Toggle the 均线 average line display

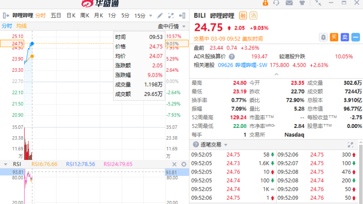click(22, 26)
